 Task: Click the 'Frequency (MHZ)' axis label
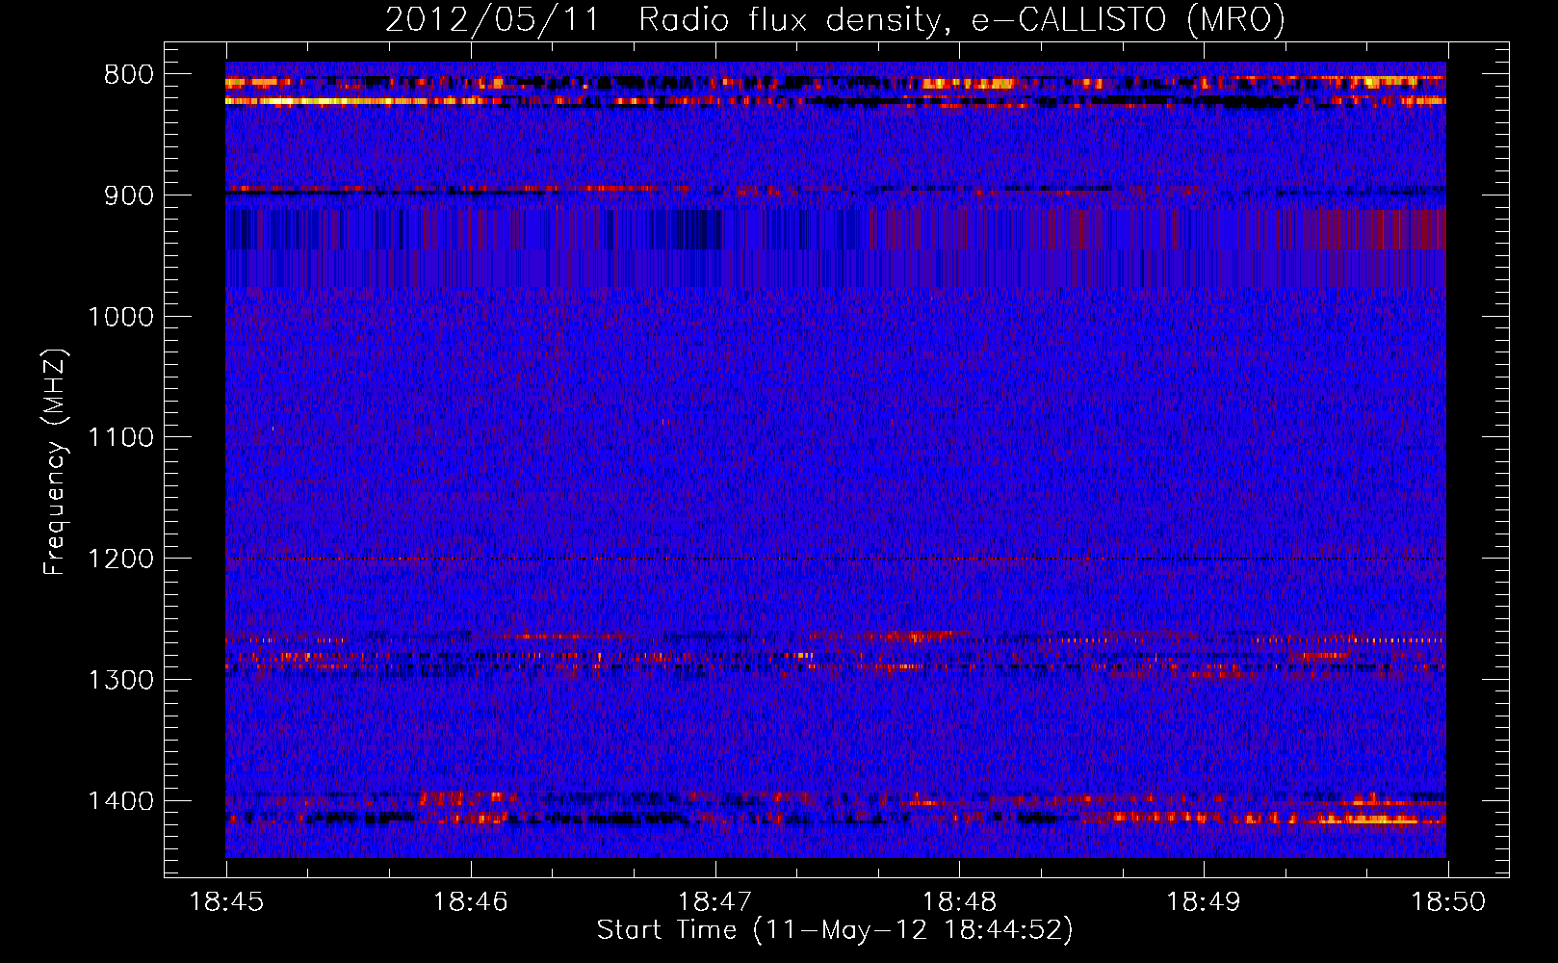[x=55, y=462]
